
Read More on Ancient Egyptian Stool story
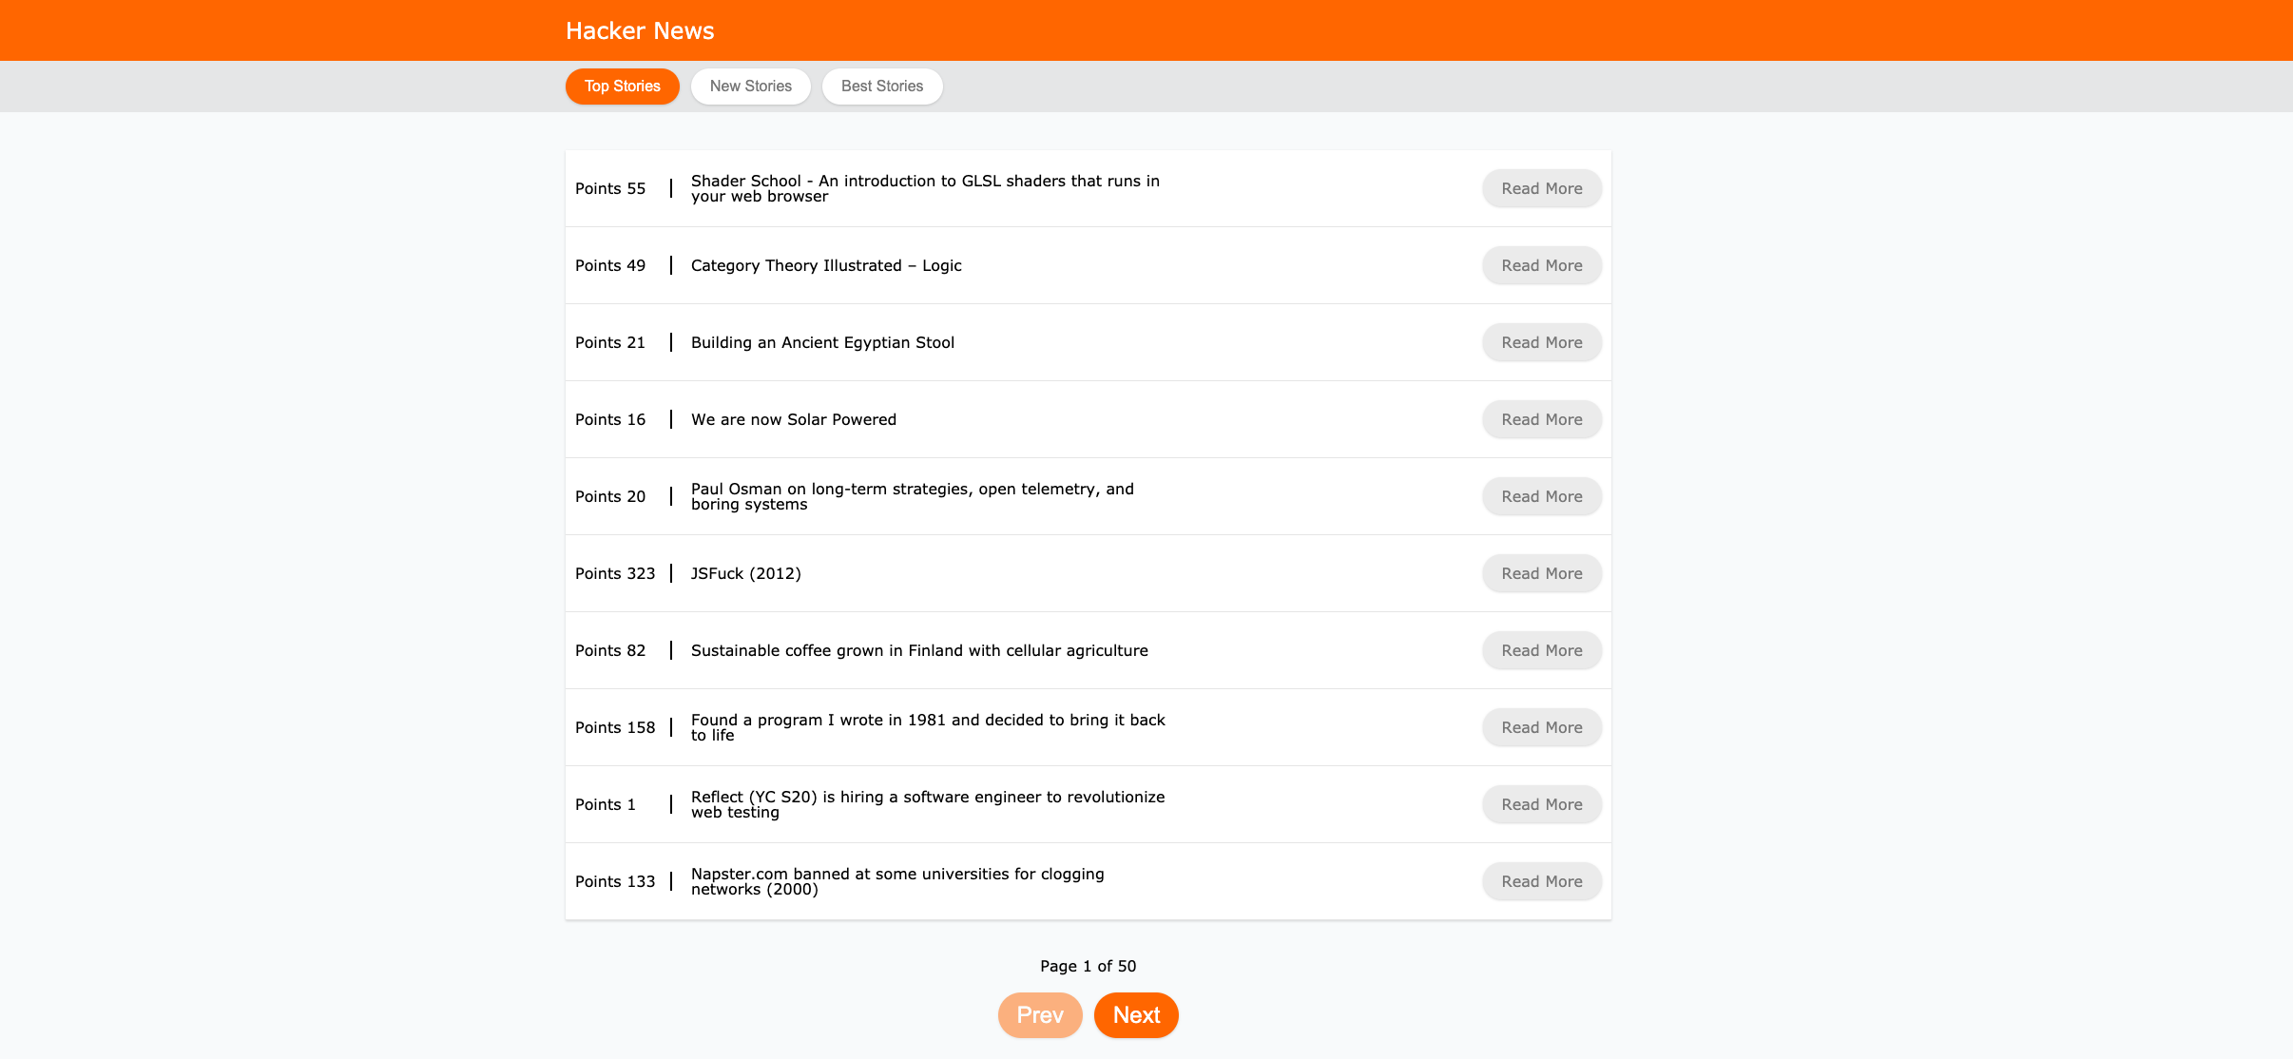click(x=1541, y=343)
